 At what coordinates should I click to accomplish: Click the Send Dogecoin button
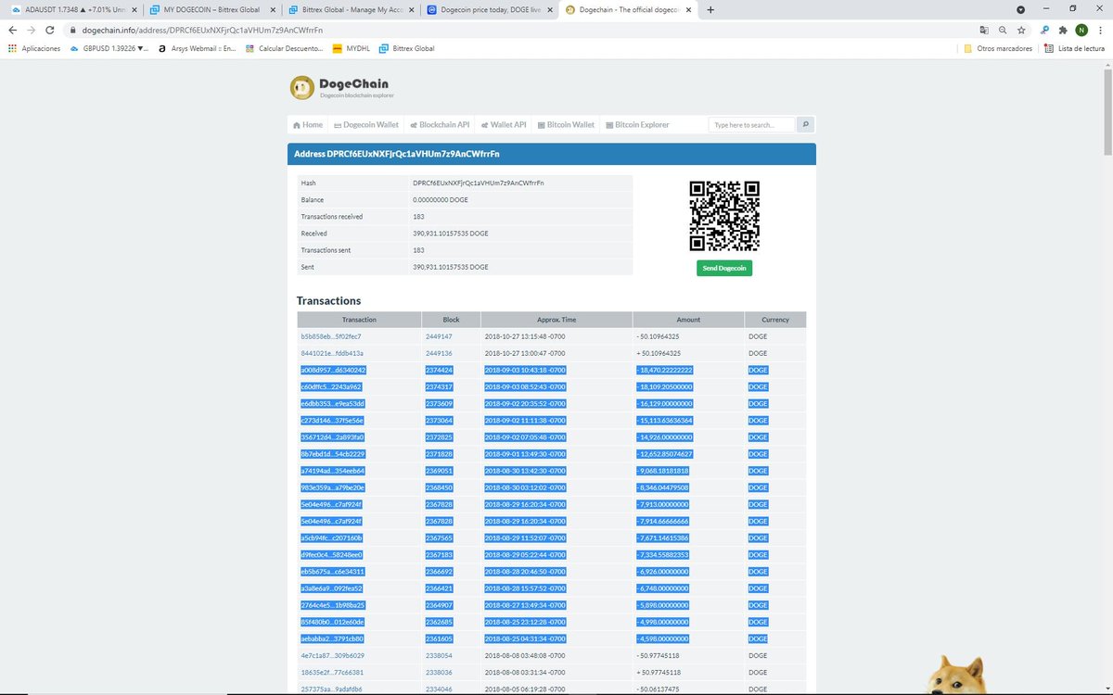pyautogui.click(x=724, y=268)
